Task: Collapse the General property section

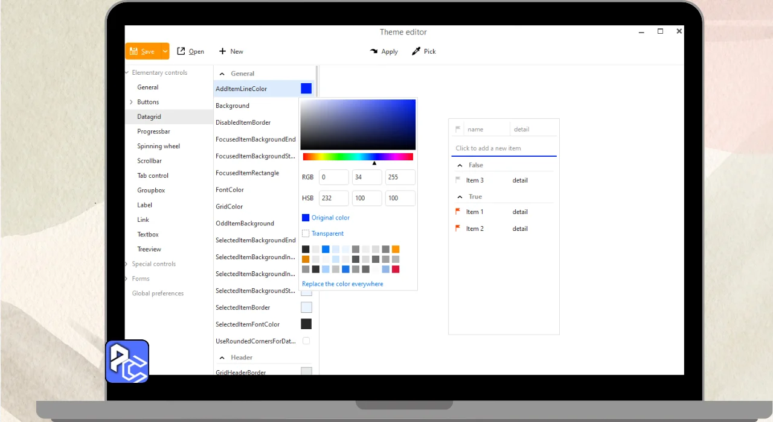Action: [222, 74]
